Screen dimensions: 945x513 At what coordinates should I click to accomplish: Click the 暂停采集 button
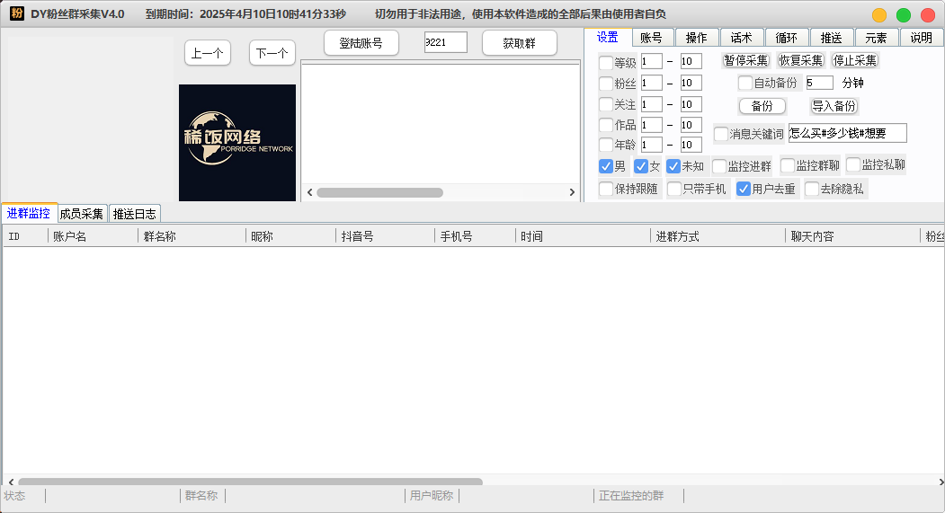pyautogui.click(x=745, y=60)
